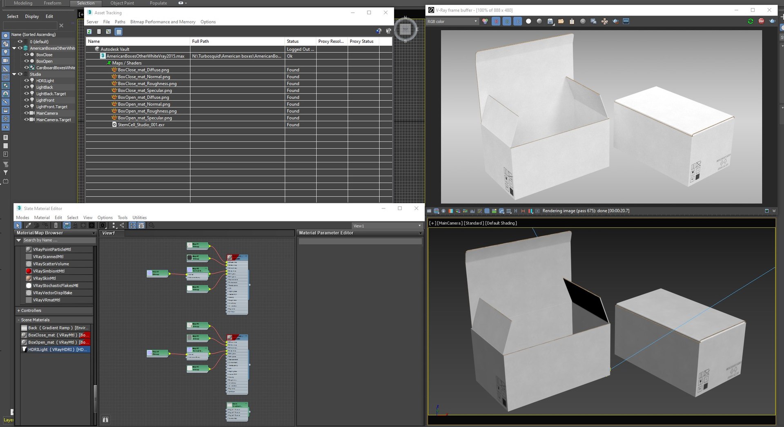
Task: Open the Server menu in Asset Tracking
Action: (92, 22)
